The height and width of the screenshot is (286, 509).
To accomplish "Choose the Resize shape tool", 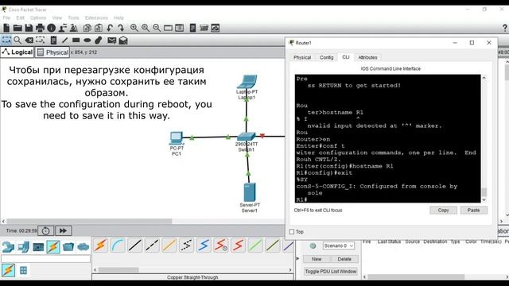I will pos(40,41).
